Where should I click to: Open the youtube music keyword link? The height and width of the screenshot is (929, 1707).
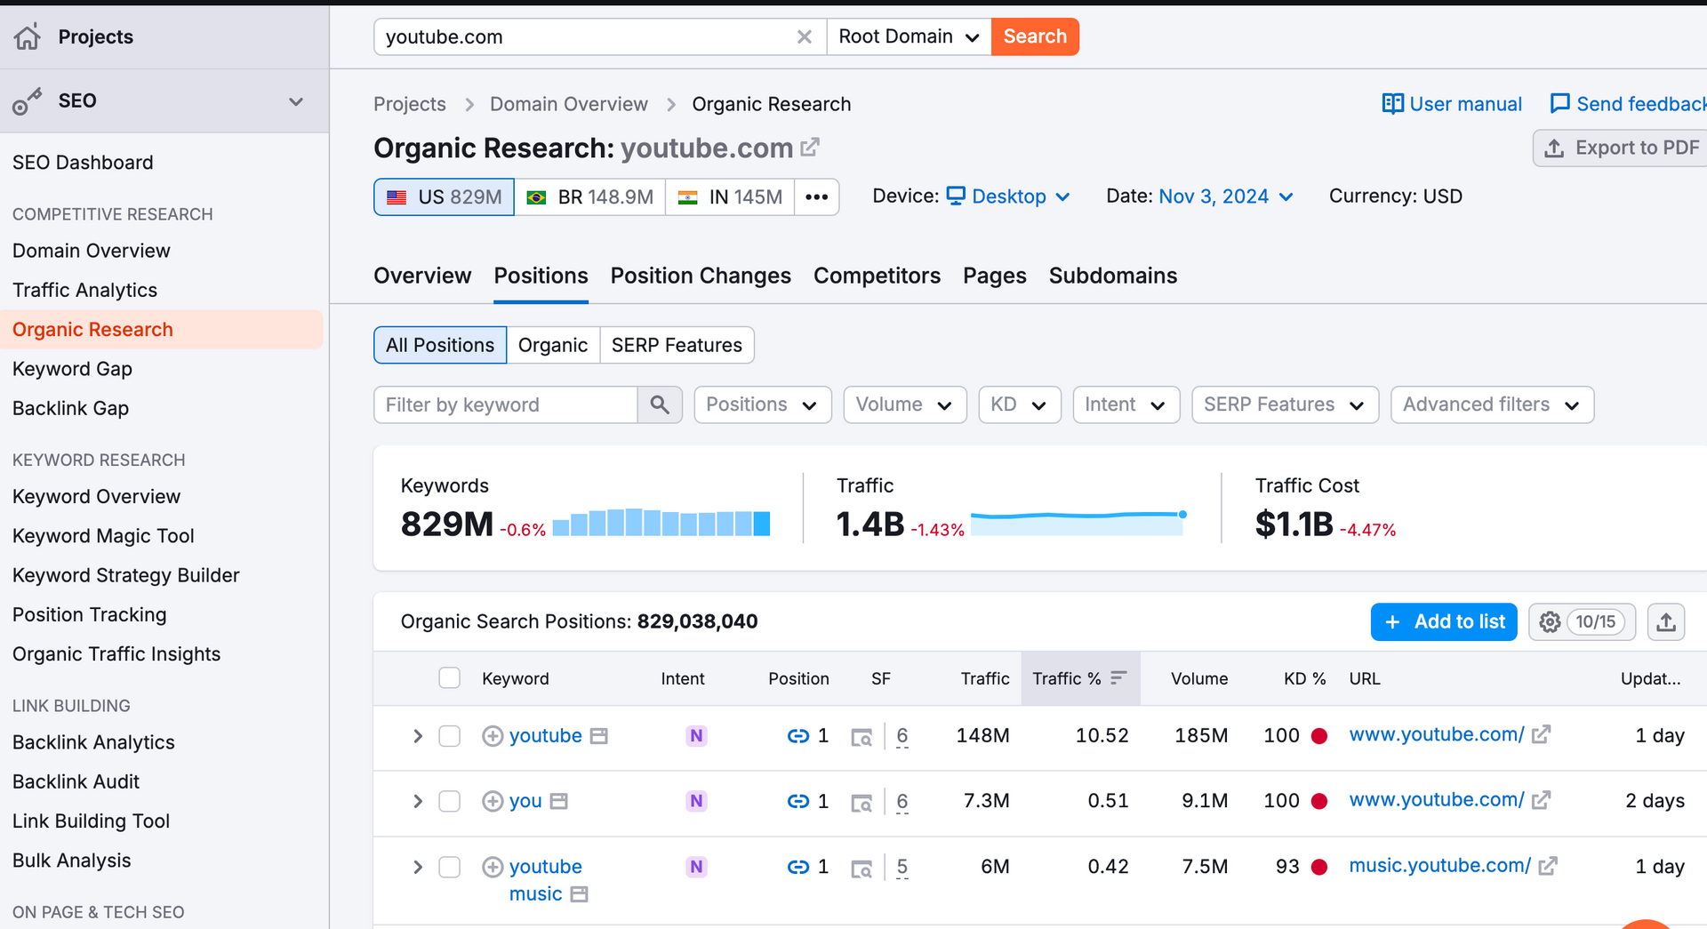coord(545,880)
